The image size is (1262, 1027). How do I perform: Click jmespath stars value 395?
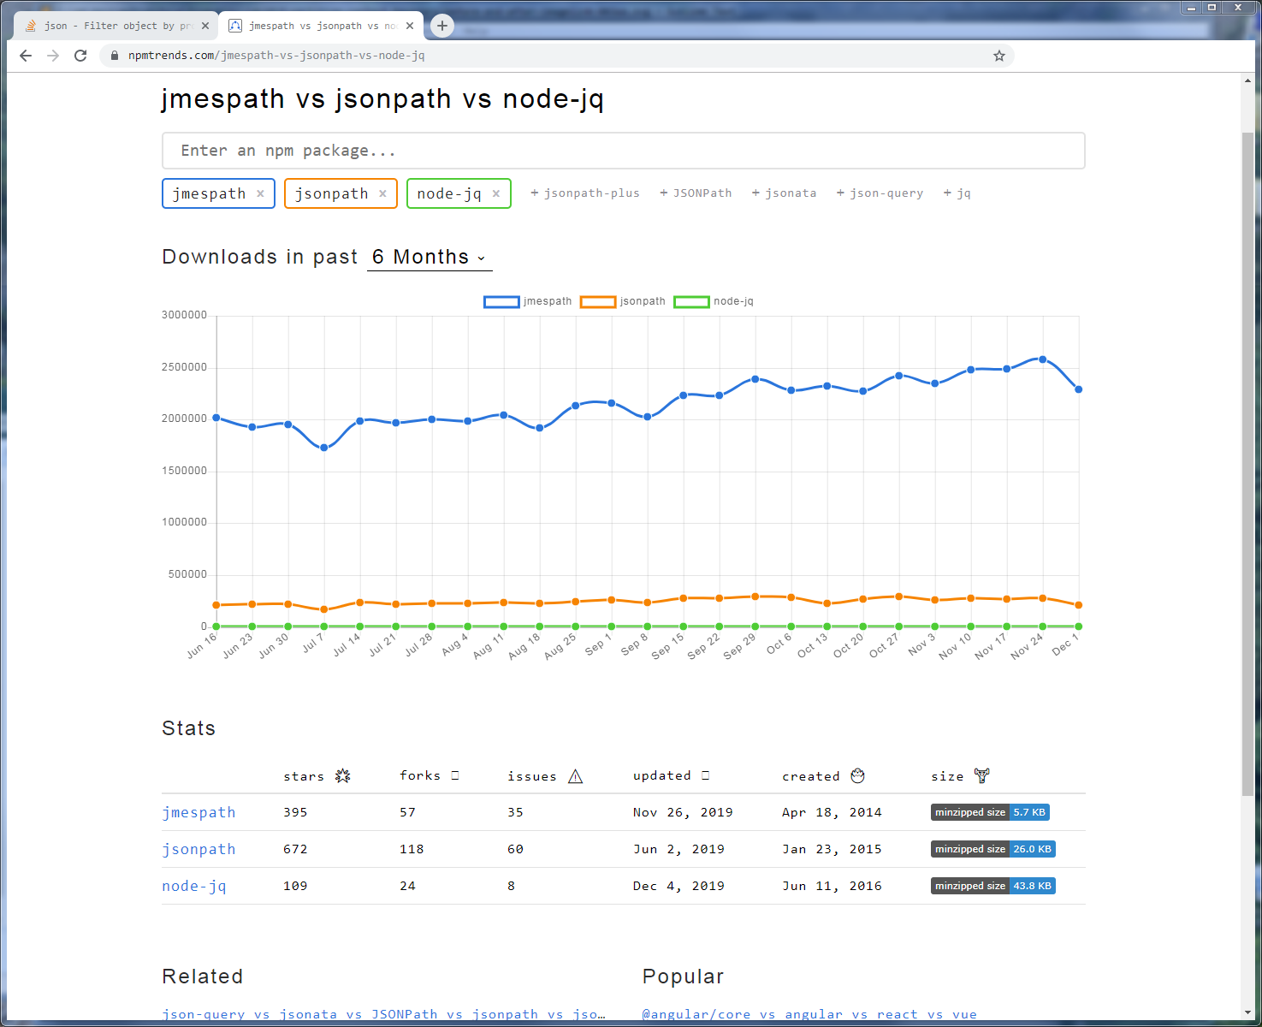tap(295, 812)
